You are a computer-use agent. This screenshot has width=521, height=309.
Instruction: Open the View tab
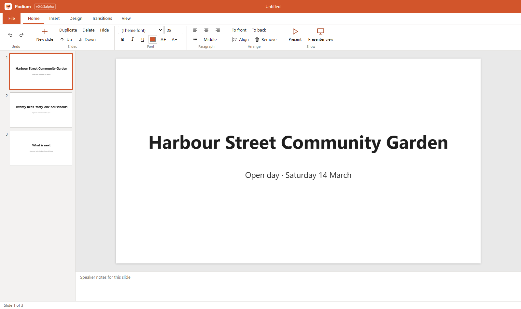click(126, 19)
